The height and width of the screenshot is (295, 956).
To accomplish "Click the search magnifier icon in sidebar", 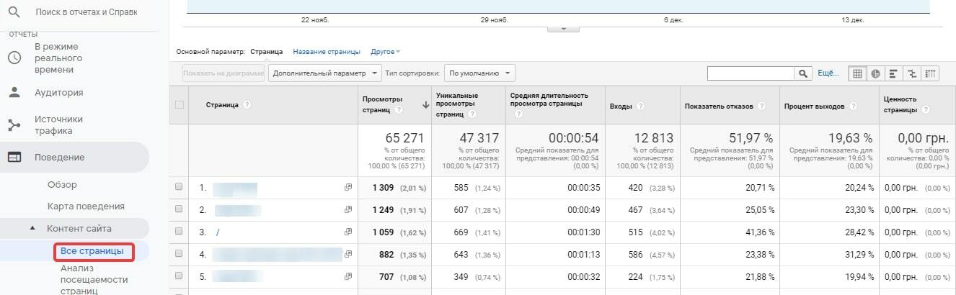I will (x=14, y=12).
